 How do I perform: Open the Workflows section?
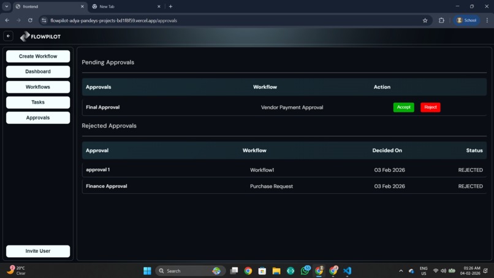click(x=38, y=87)
